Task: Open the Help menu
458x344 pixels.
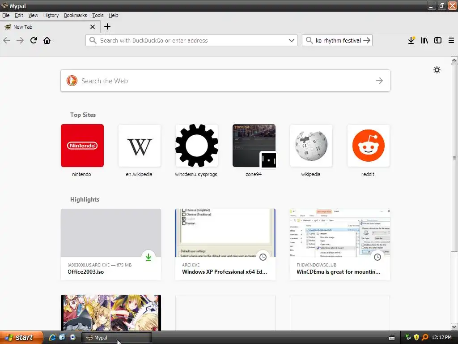Action: point(113,15)
